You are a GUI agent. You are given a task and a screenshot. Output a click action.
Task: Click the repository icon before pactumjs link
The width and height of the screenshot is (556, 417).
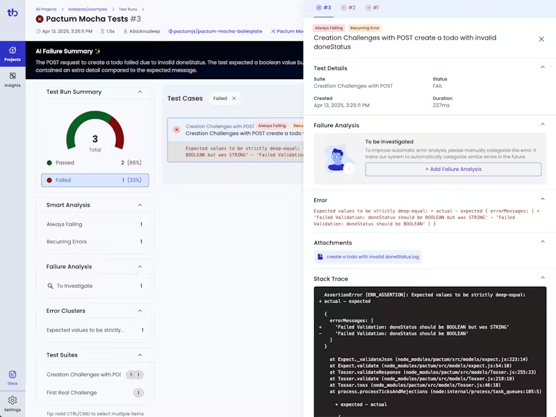click(170, 31)
